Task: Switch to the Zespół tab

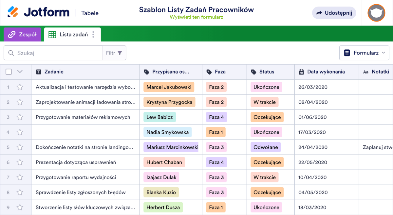Action: pos(22,34)
